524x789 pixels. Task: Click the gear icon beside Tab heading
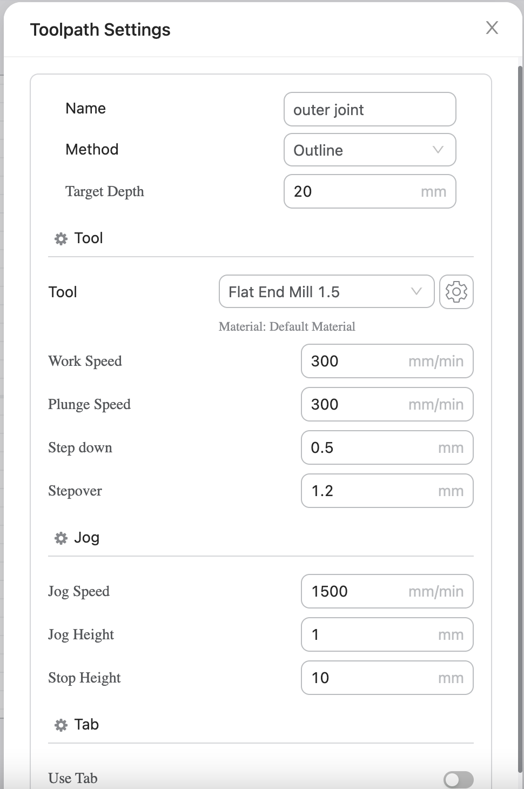coord(61,725)
